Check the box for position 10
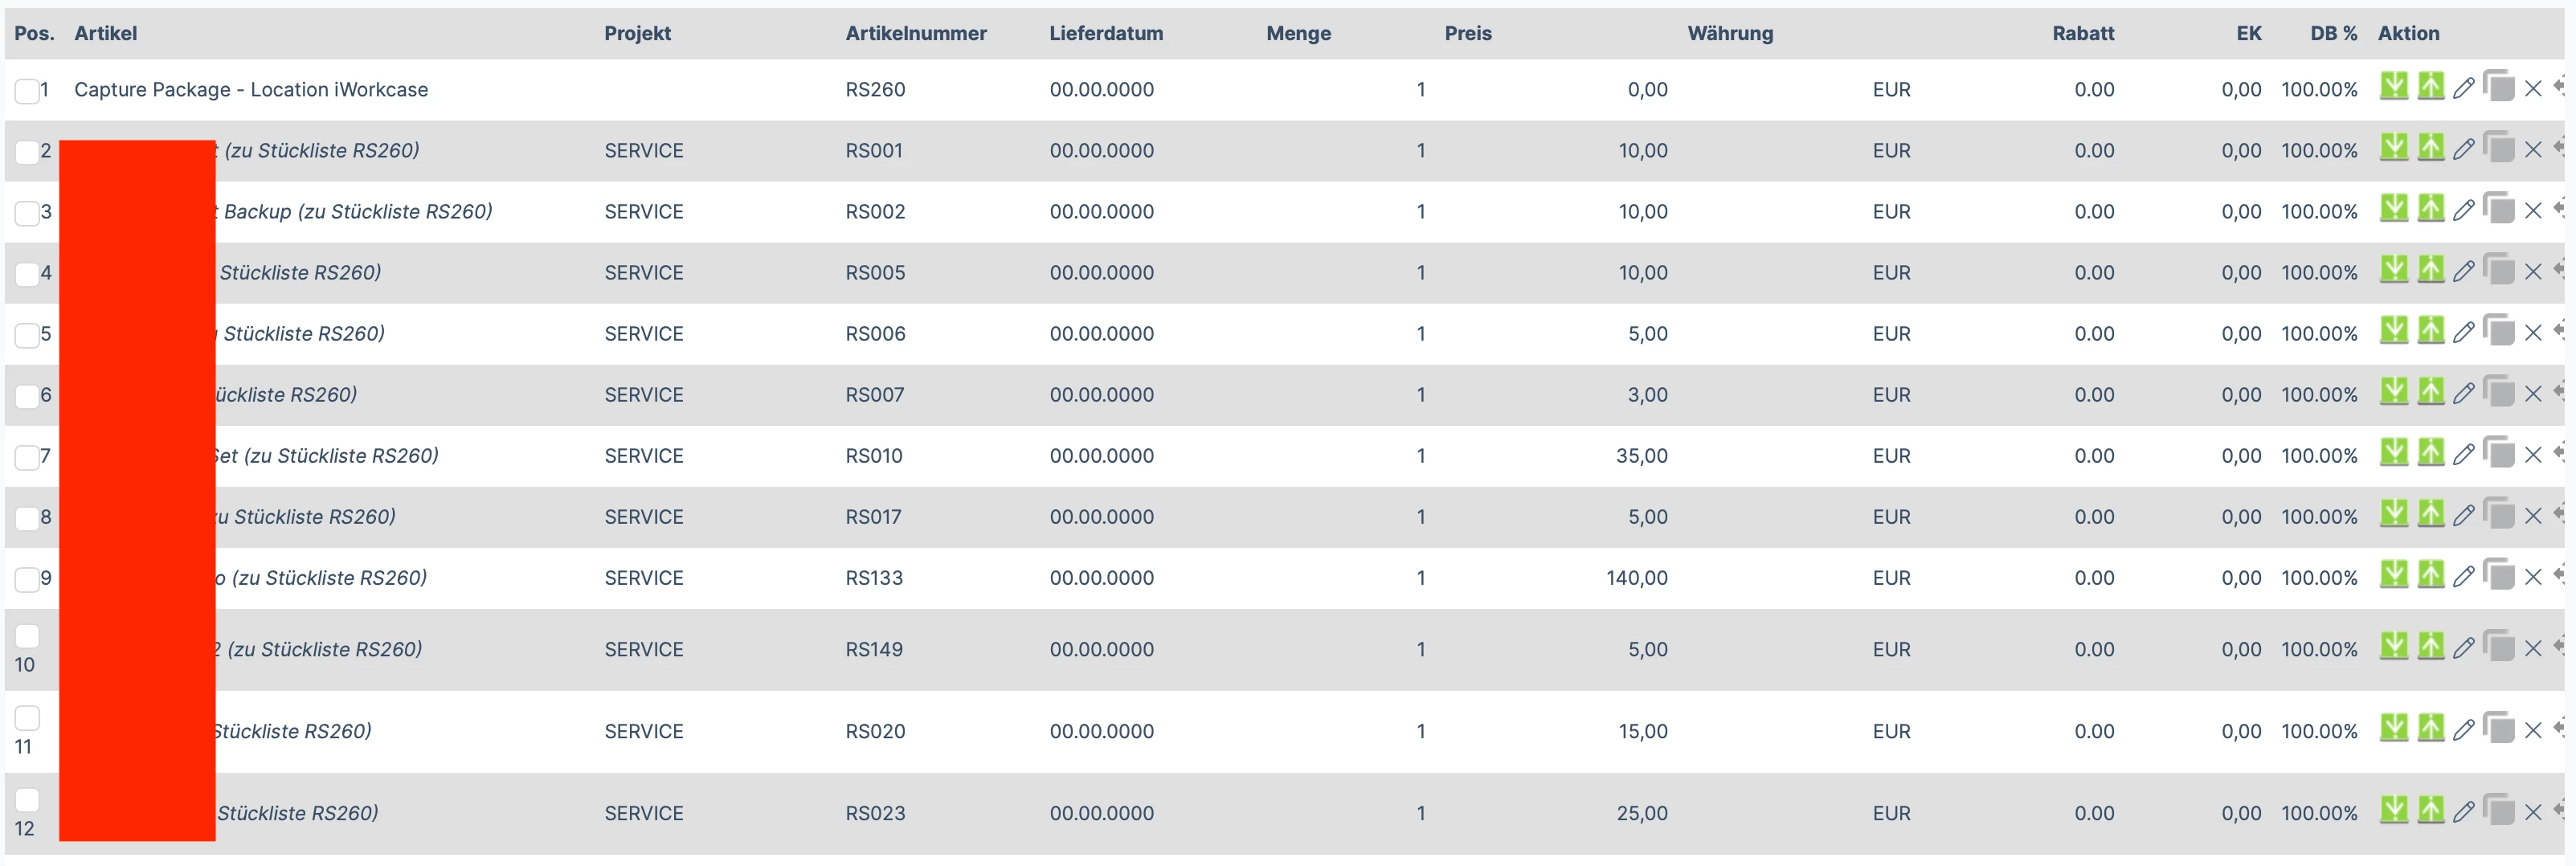The height and width of the screenshot is (866, 2576). pos(27,637)
